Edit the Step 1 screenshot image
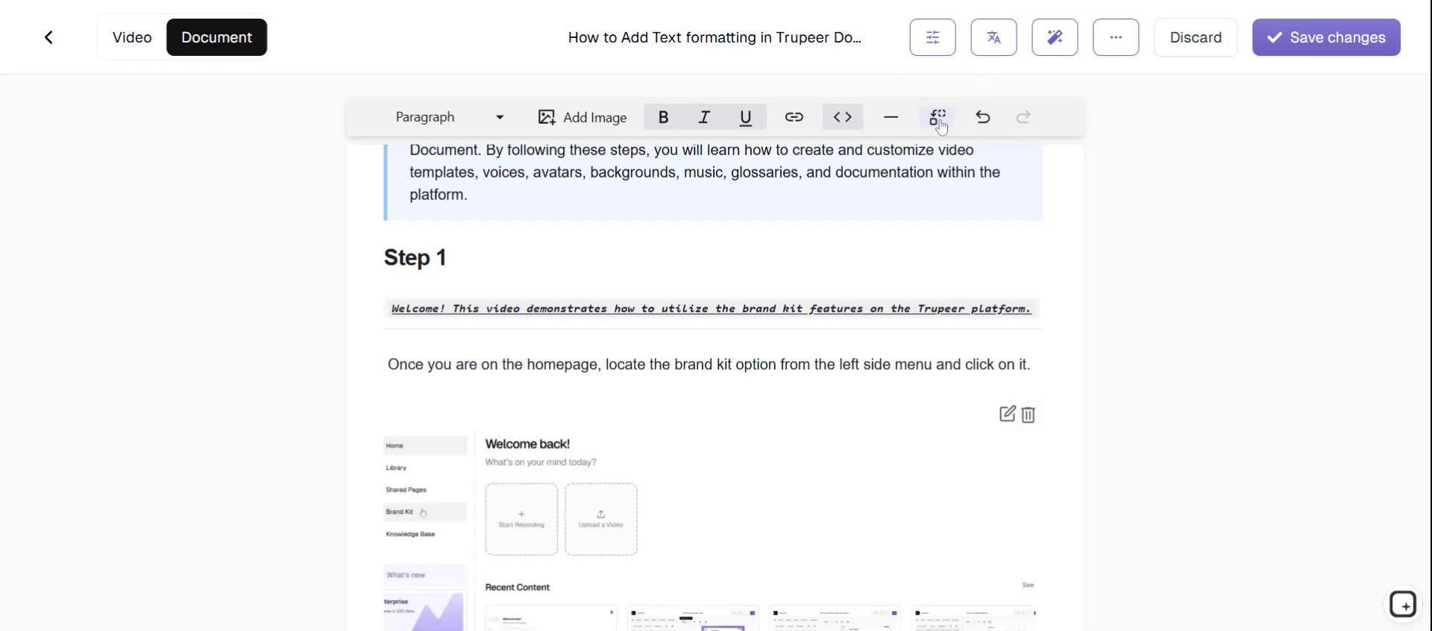1432x631 pixels. tap(1007, 414)
